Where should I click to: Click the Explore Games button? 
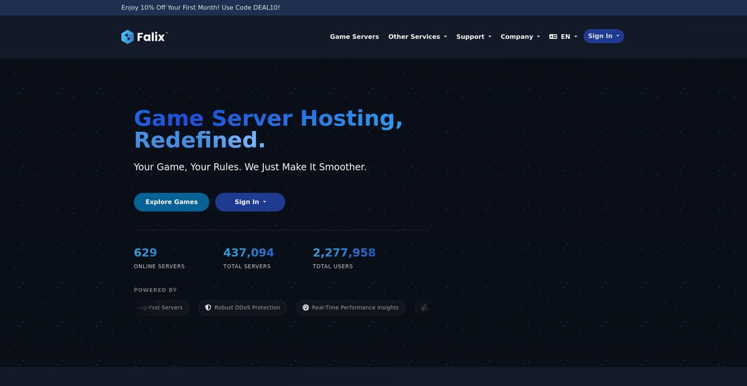(171, 202)
